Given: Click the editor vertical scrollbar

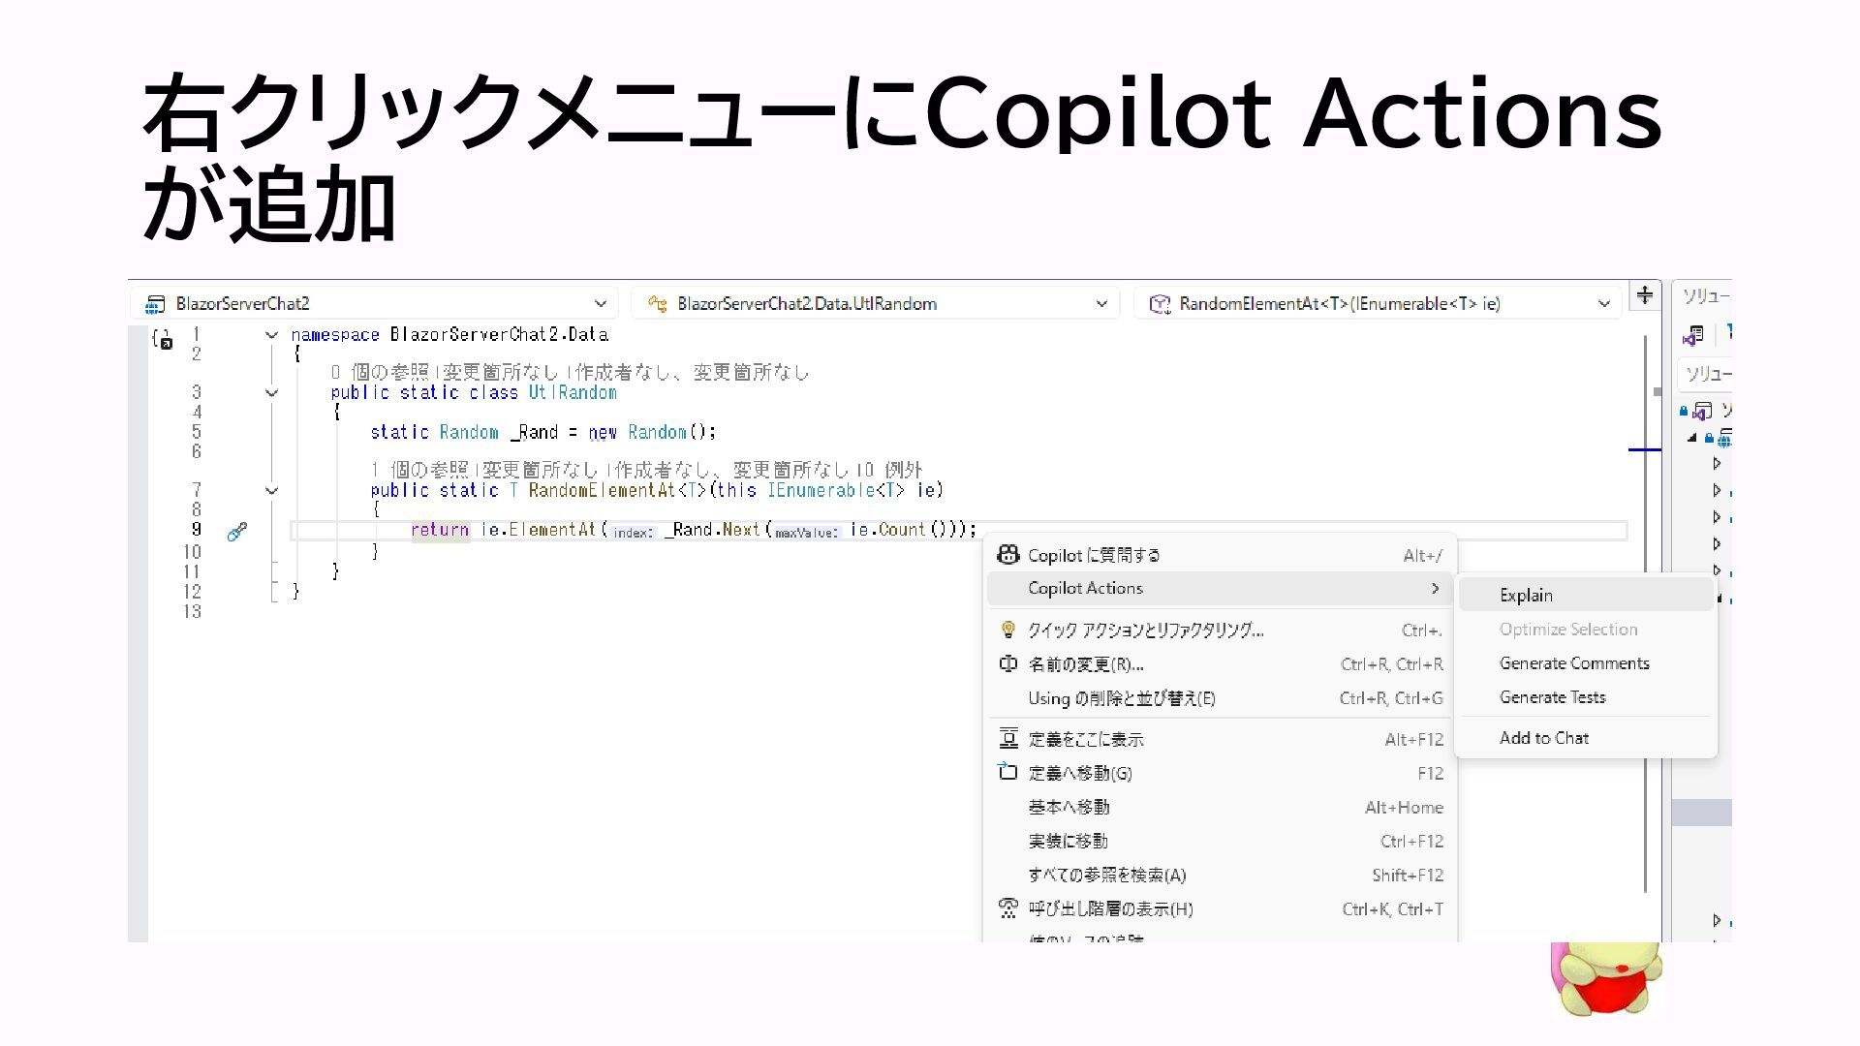Looking at the screenshot, I should click(1645, 614).
